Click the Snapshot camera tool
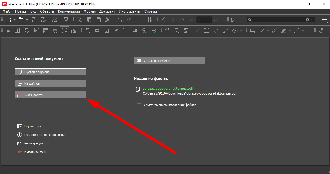 [x=74, y=31]
